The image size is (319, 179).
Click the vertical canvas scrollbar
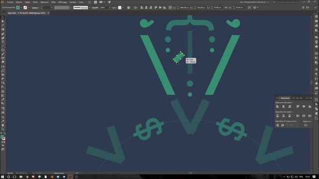311,83
